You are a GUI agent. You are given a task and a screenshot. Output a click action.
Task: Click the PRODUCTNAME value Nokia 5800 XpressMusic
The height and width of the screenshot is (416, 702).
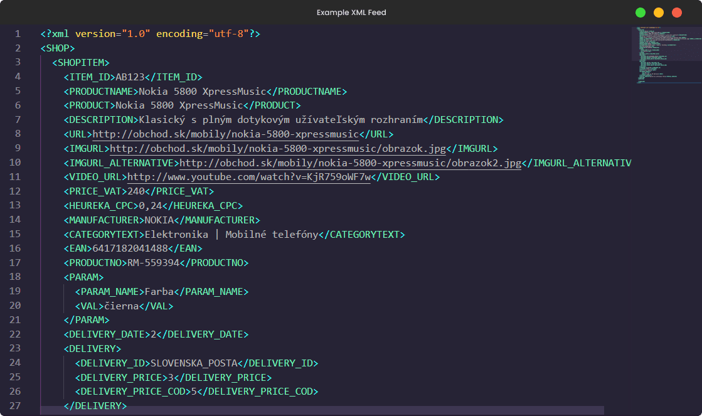(x=203, y=92)
